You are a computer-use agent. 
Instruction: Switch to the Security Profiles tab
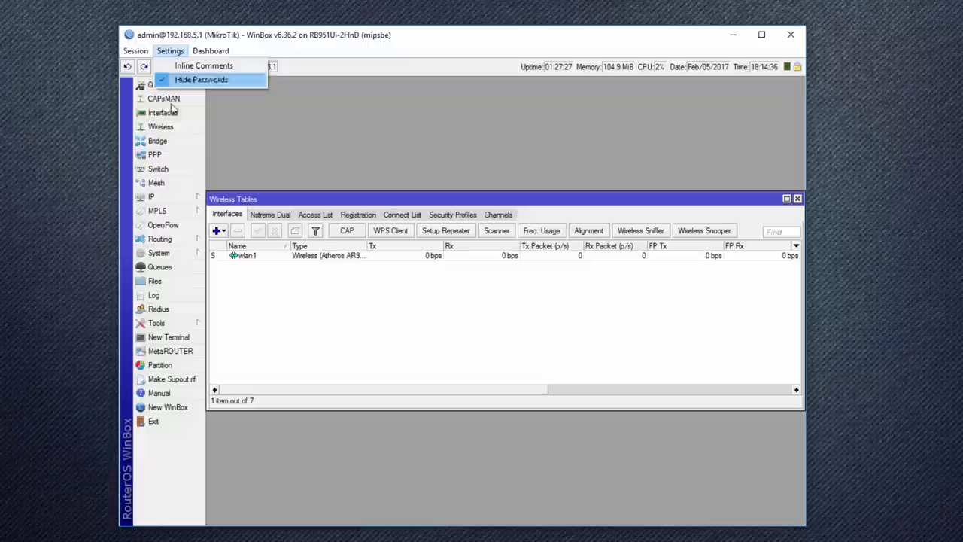click(x=453, y=215)
